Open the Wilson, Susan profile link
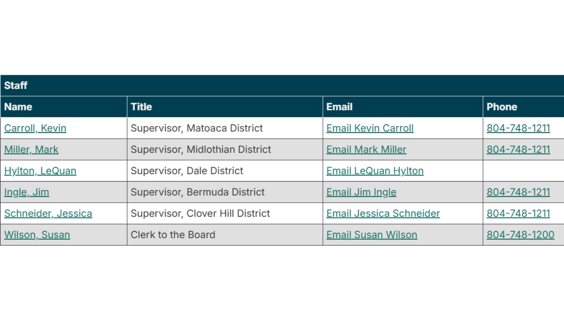Image resolution: width=564 pixels, height=317 pixels. click(x=37, y=235)
